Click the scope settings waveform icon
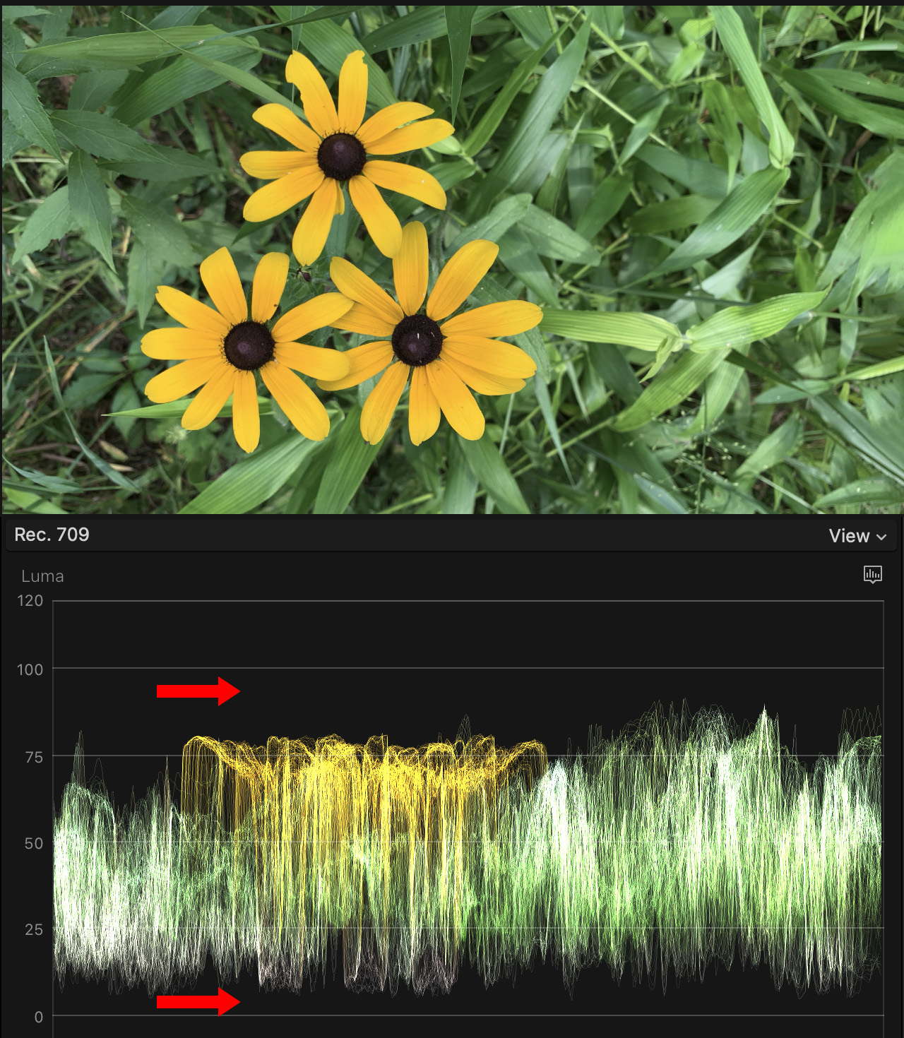Viewport: 904px width, 1038px height. 872,574
